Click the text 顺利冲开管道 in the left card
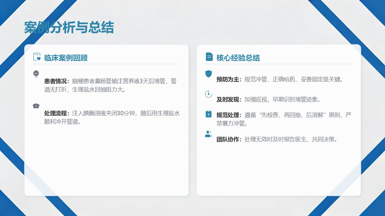The image size is (385, 216). [62, 122]
